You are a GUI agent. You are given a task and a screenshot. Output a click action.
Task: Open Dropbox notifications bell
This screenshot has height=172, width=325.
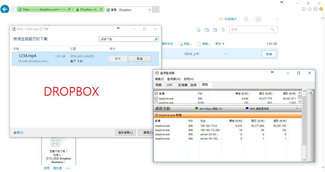tap(246, 19)
